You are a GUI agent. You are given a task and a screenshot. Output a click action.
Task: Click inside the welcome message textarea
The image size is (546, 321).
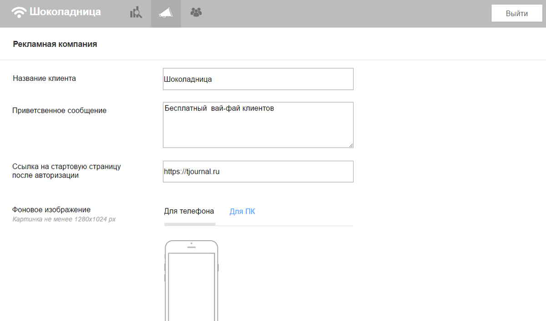[x=258, y=125]
